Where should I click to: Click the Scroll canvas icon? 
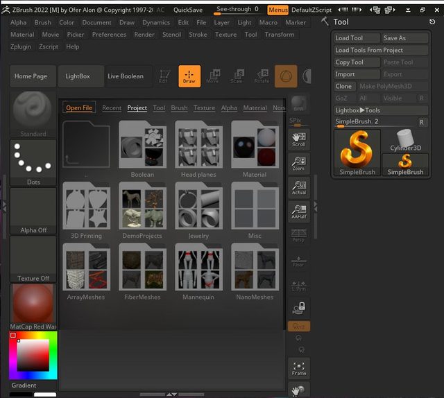[298, 139]
